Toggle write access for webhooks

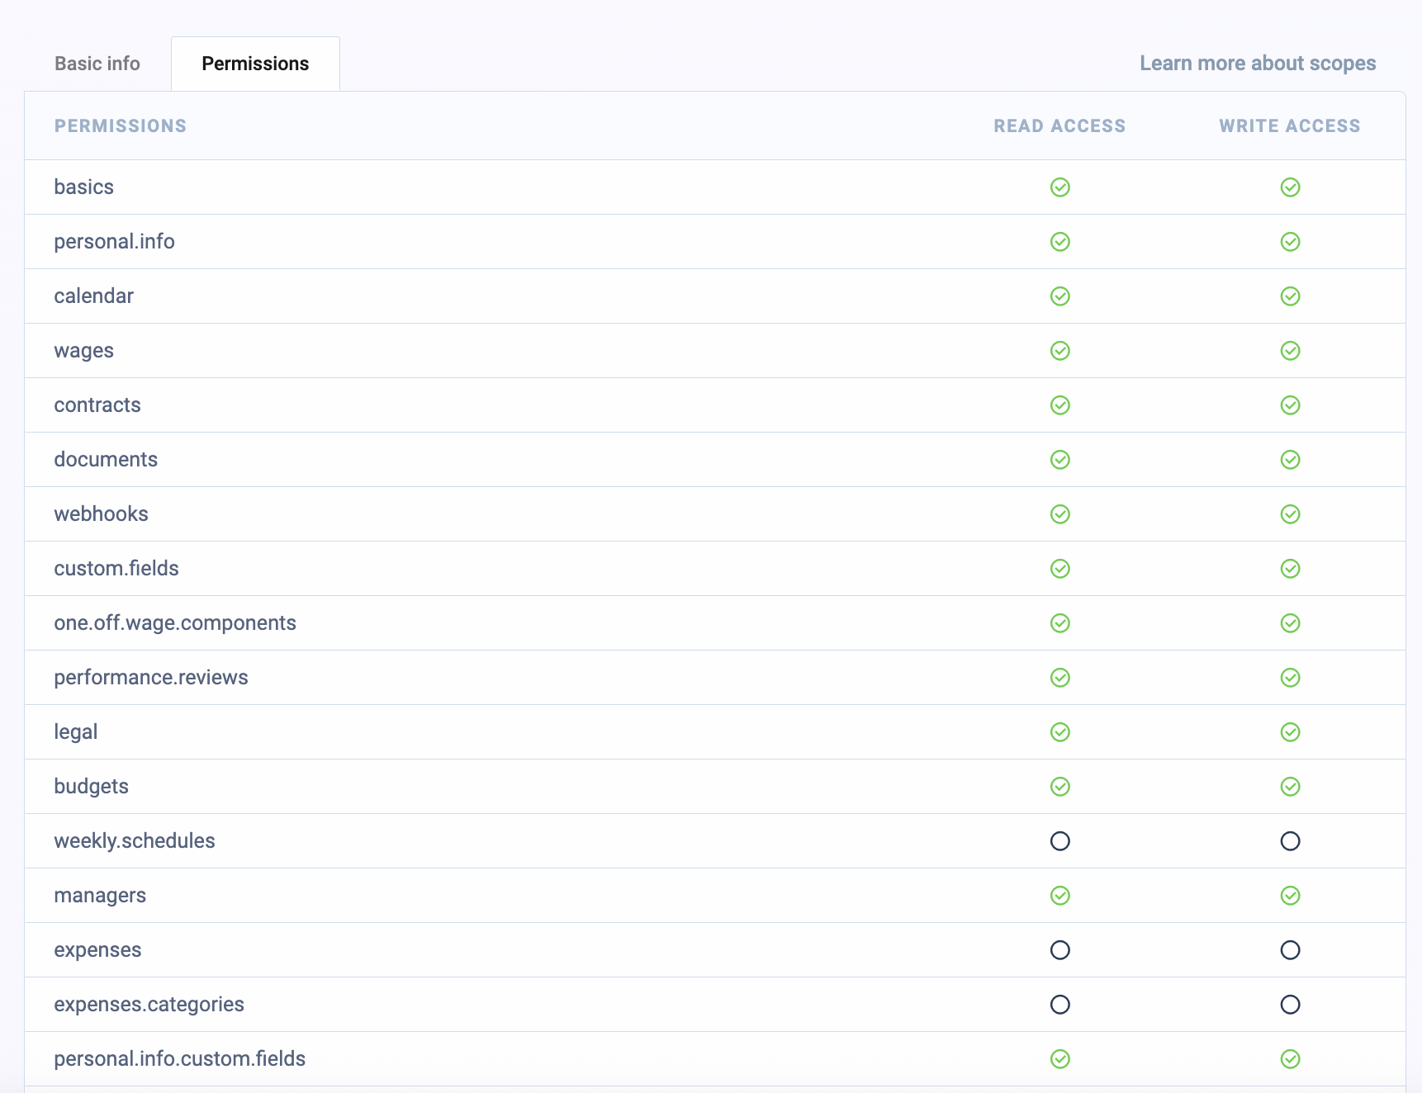pos(1290,513)
